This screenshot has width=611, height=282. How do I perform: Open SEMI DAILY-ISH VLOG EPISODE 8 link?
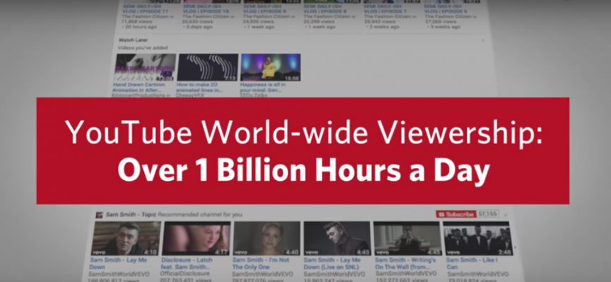[326, 9]
